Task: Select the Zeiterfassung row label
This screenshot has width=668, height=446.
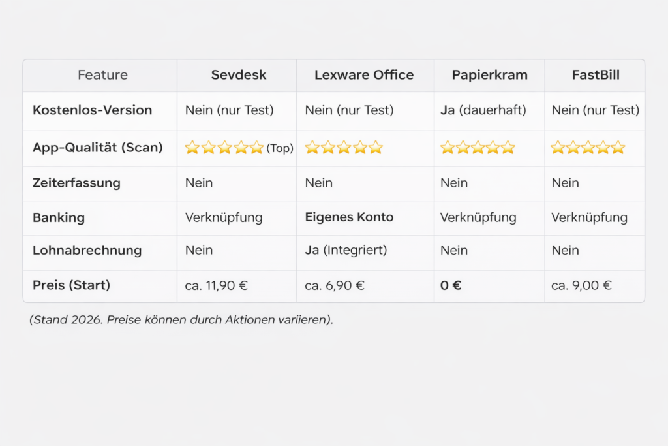Action: 76,183
